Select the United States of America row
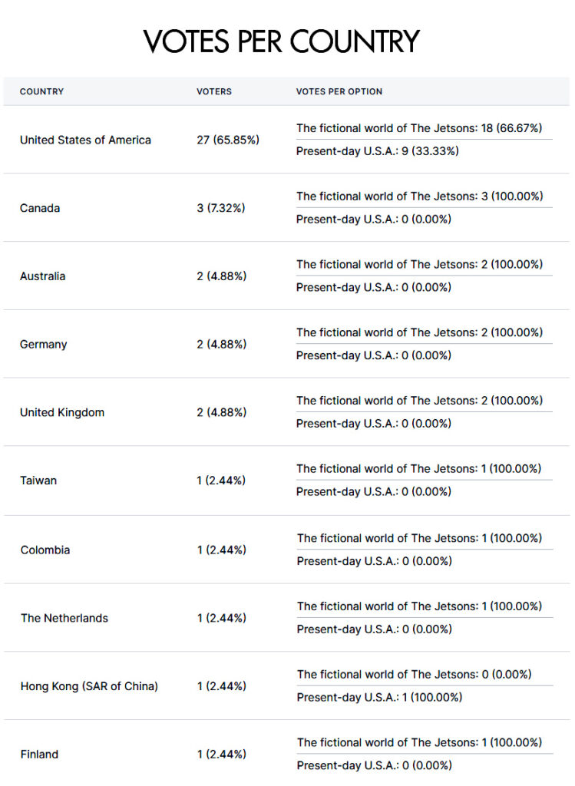The height and width of the screenshot is (786, 575). (x=286, y=140)
